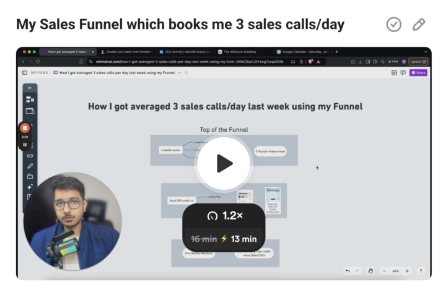Click the redo arrow in the bottom bar
446x298 pixels.
tap(357, 271)
